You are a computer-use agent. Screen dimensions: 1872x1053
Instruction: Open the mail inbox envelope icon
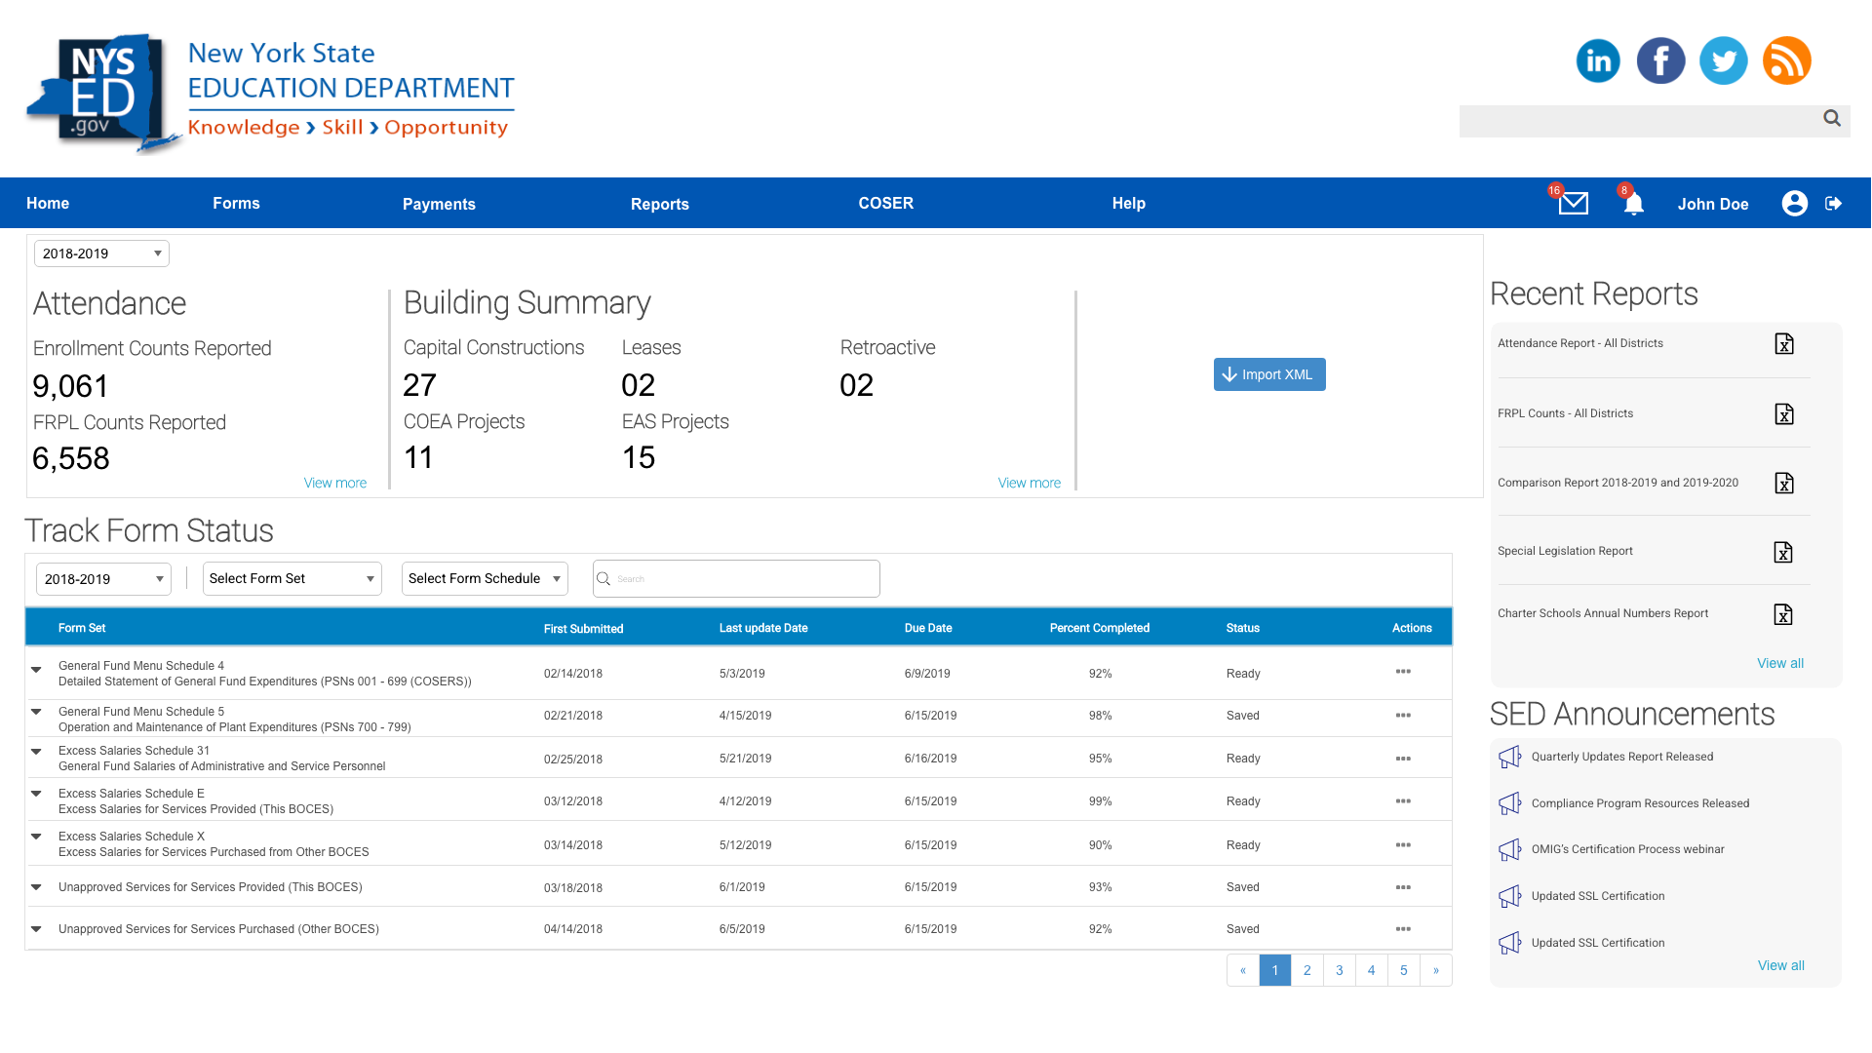point(1573,203)
